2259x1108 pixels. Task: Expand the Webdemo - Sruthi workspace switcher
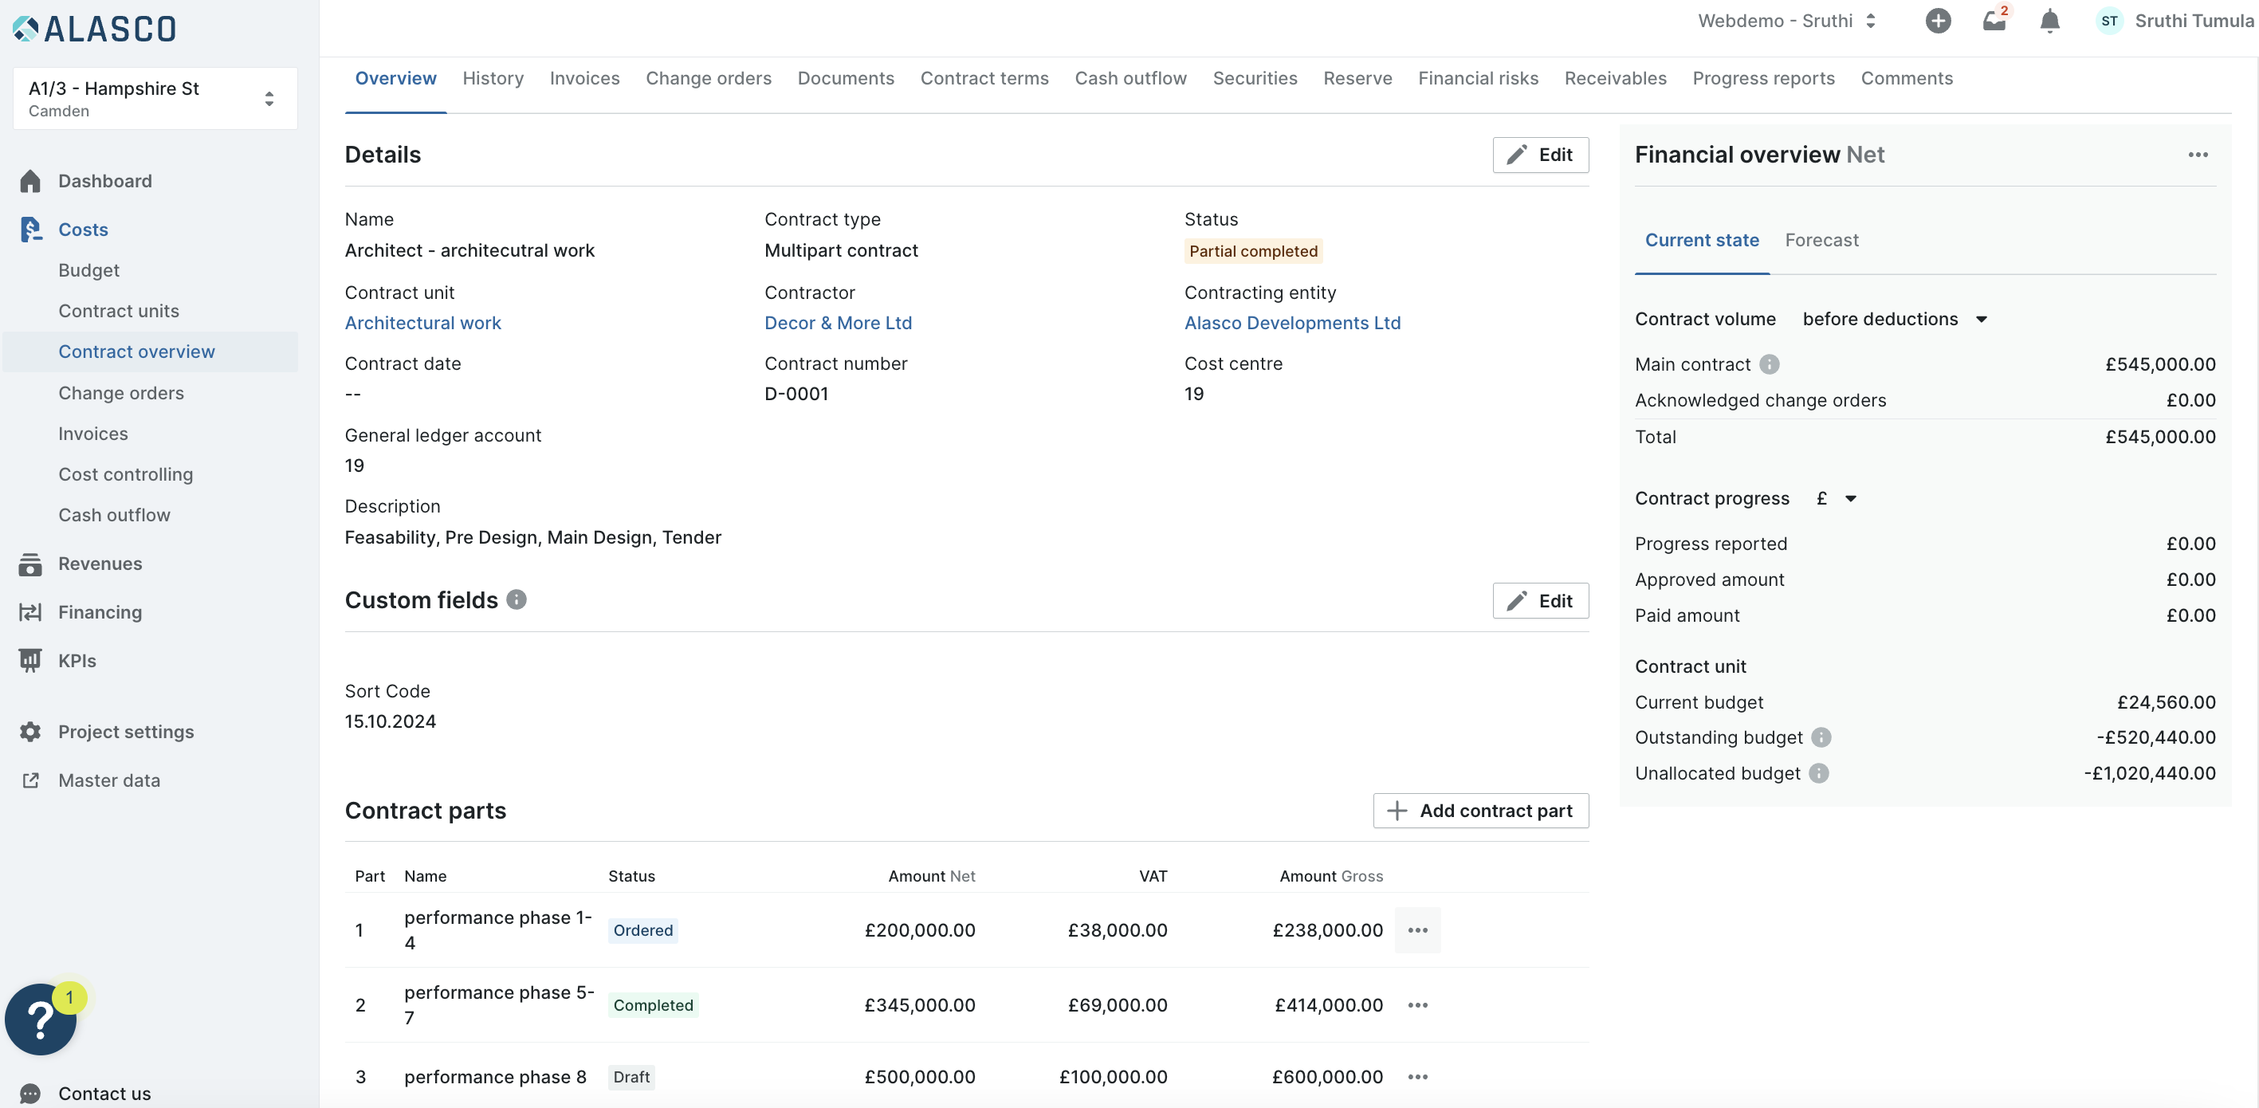[1786, 21]
